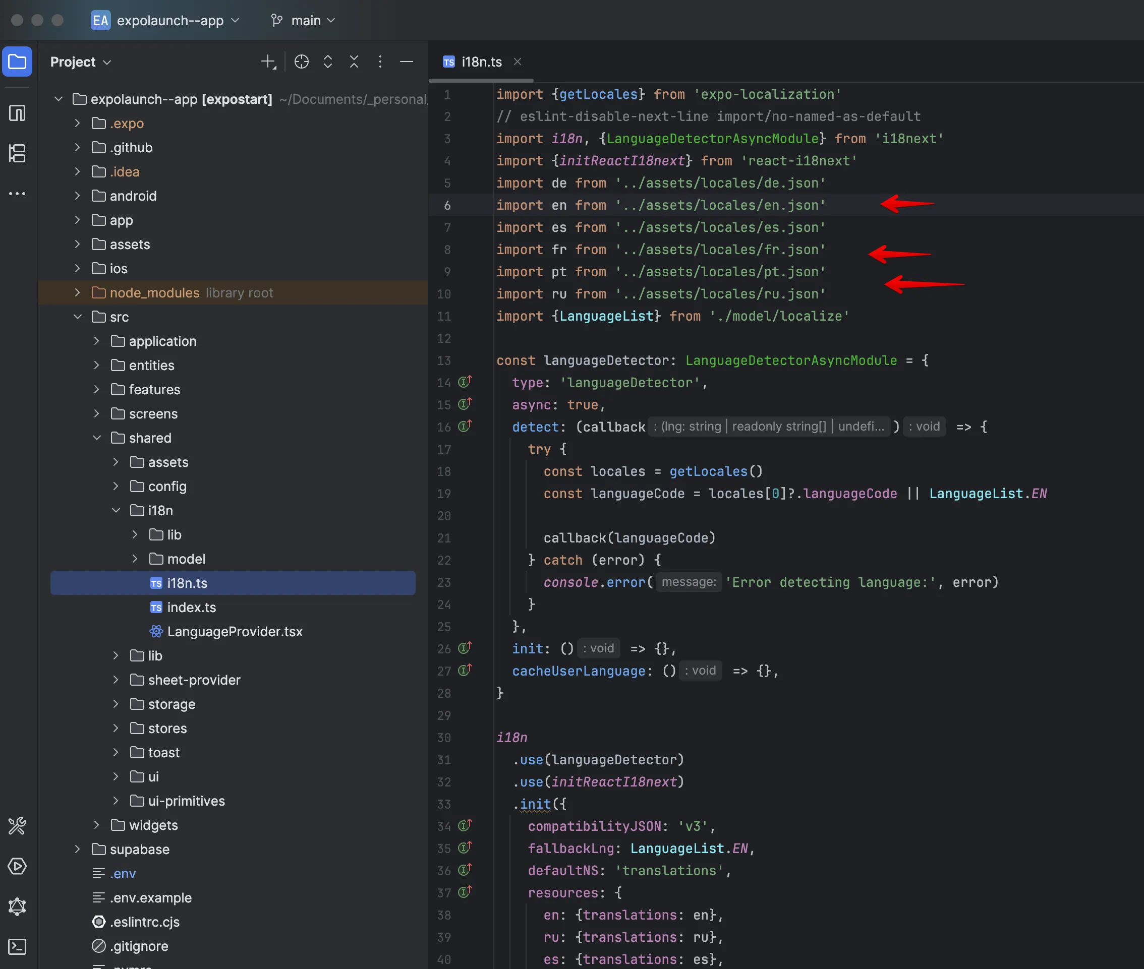Click implements gutter icon on line 16
Screen dimensions: 1144x969
[x=465, y=426]
